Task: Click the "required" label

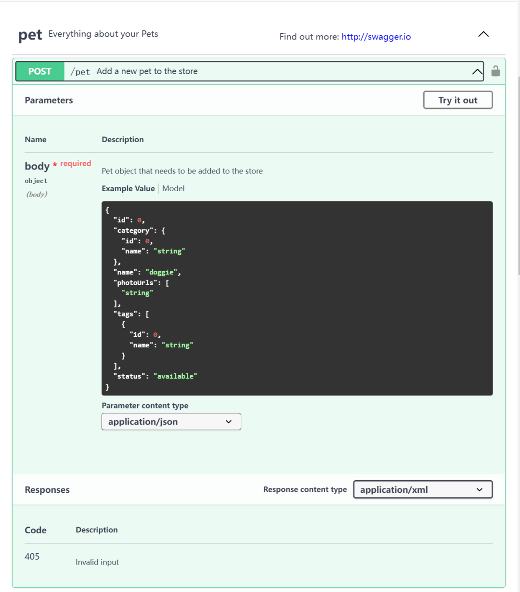Action: coord(76,163)
